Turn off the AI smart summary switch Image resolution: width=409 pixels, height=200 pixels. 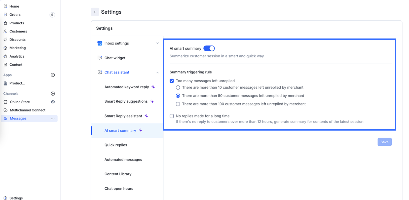[209, 48]
